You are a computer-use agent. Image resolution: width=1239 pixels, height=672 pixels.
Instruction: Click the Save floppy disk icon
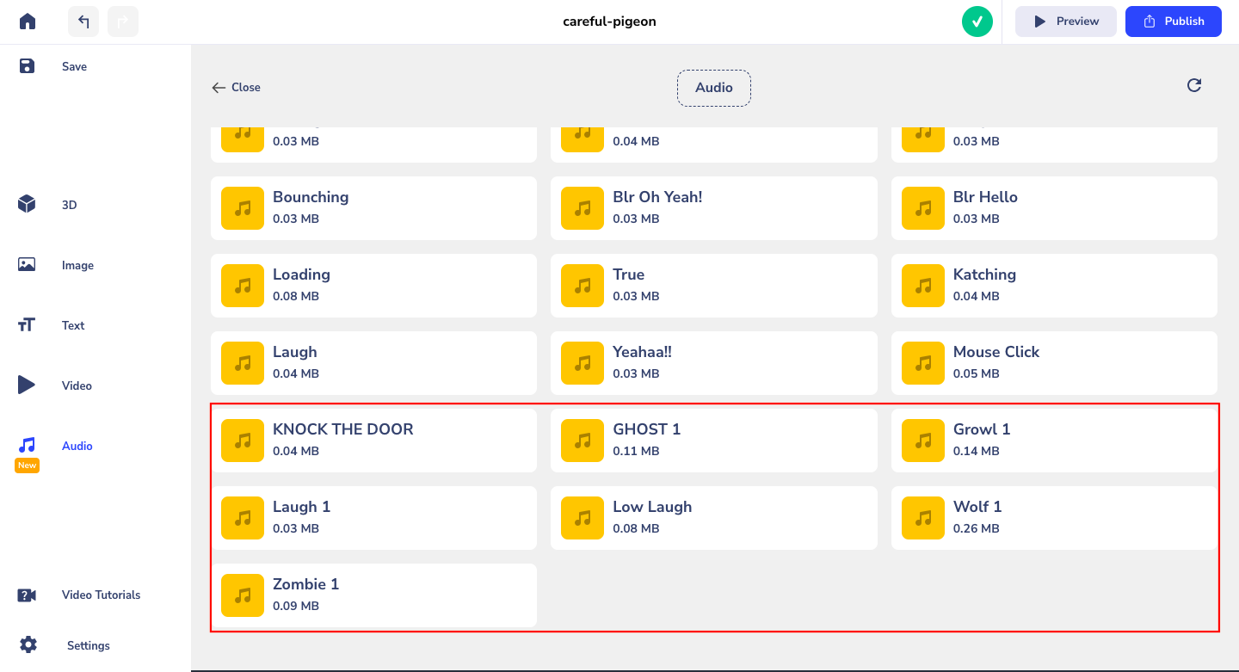pyautogui.click(x=28, y=66)
